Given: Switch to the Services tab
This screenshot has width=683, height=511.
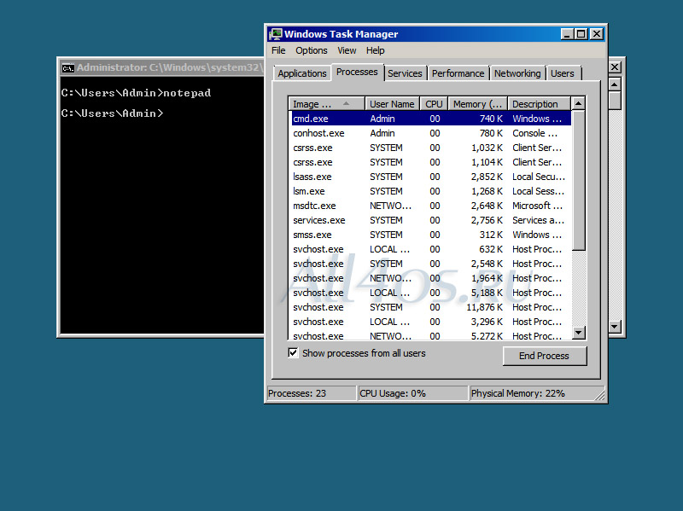Looking at the screenshot, I should (x=405, y=73).
